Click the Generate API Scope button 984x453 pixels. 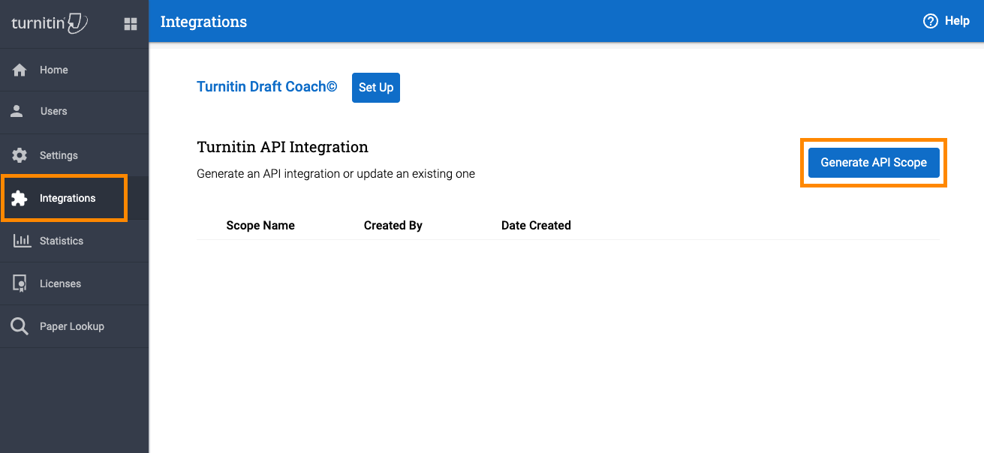click(x=873, y=162)
